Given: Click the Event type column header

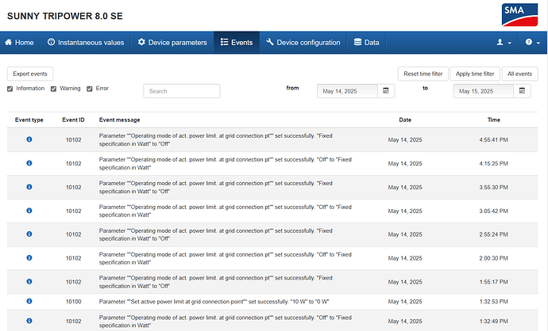Looking at the screenshot, I should (29, 120).
